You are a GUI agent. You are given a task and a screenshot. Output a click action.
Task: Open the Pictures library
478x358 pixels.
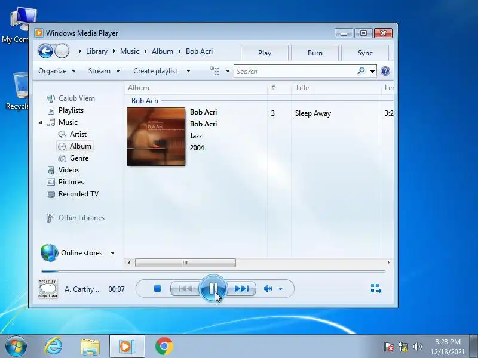coord(71,182)
